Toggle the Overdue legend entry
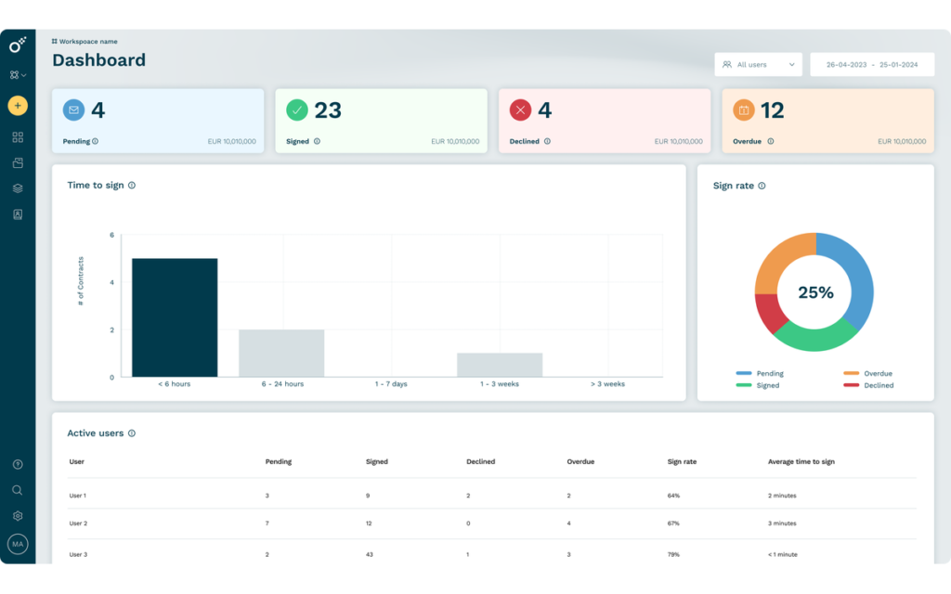This screenshot has width=951, height=594. 868,373
